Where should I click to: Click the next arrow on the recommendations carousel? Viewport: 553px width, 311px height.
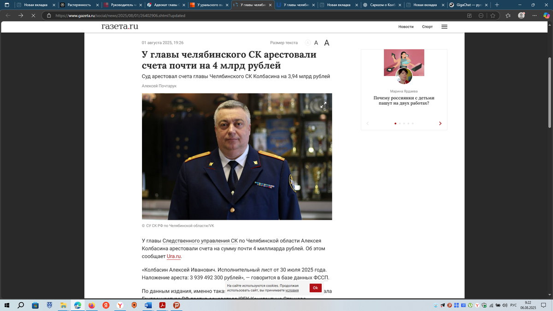point(440,123)
